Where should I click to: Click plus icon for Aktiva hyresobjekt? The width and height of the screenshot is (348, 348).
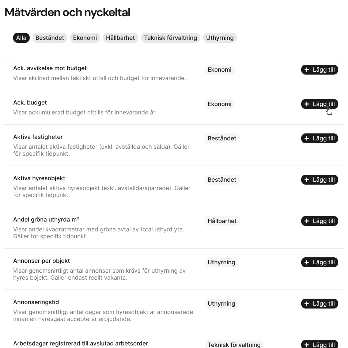tap(307, 180)
